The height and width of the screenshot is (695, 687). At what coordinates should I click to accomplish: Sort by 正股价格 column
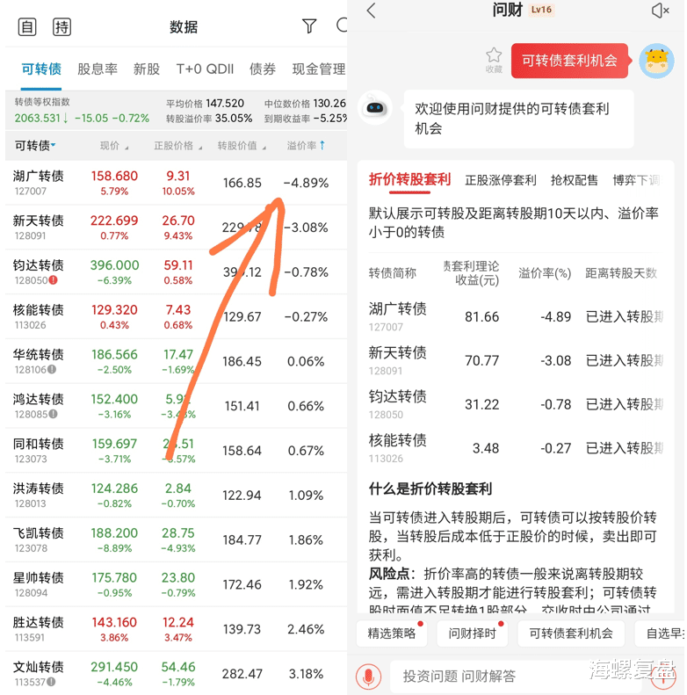coord(177,146)
